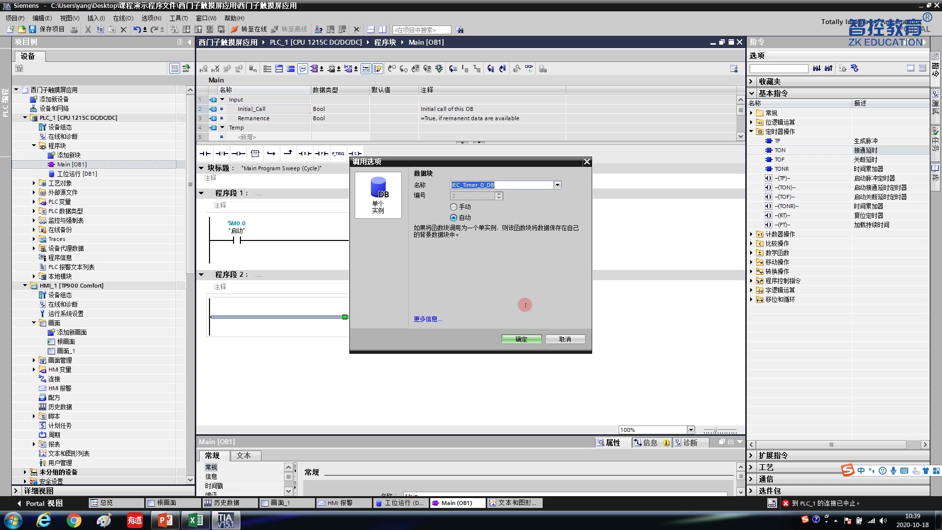Insert a positive edge contact

pyautogui.click(x=321, y=154)
